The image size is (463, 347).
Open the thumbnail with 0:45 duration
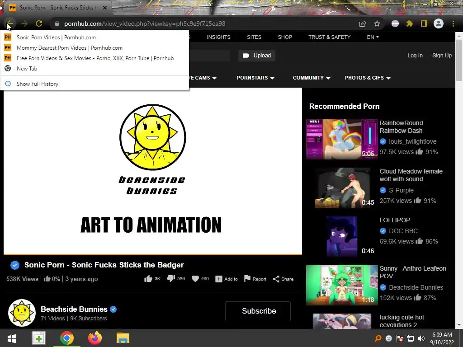342,188
